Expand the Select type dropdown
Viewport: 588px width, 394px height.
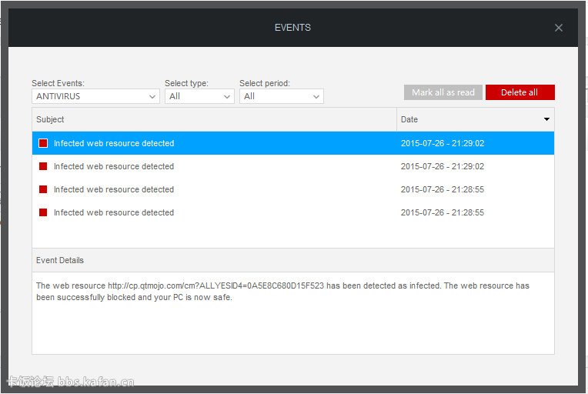click(199, 96)
